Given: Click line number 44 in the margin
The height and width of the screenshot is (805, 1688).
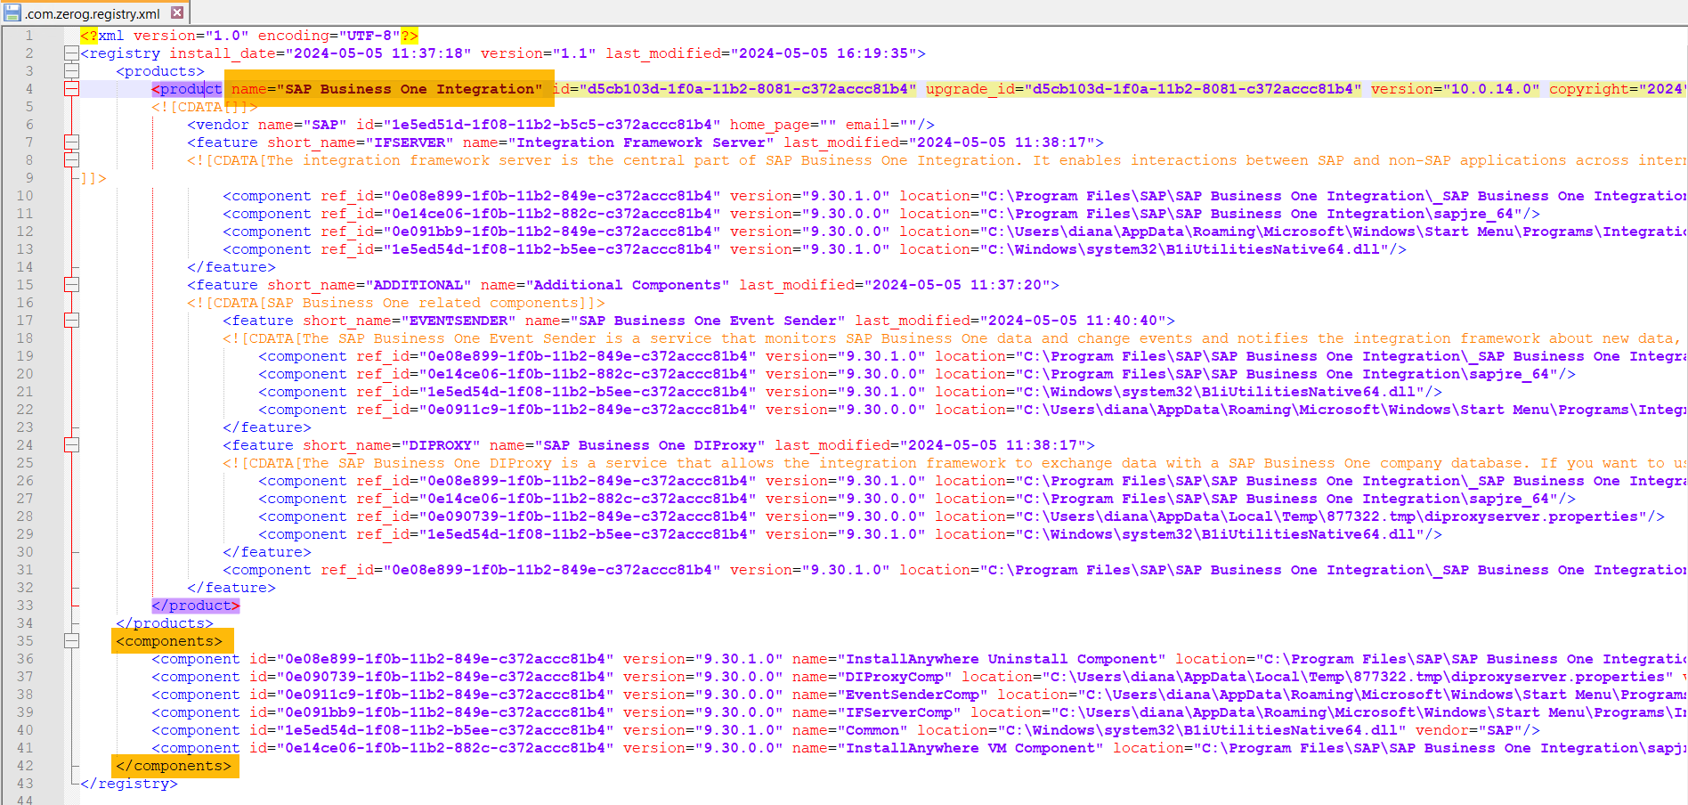Looking at the screenshot, I should [x=25, y=801].
